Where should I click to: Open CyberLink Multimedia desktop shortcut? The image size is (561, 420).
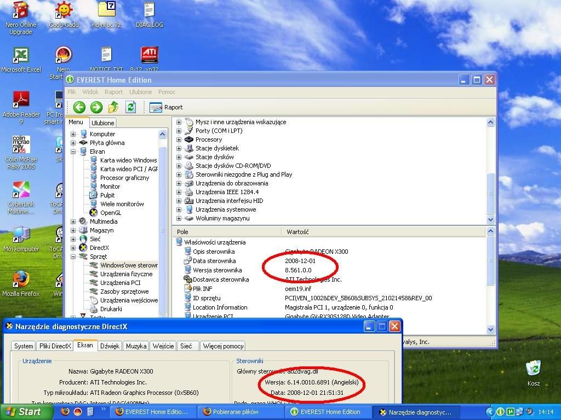tap(21, 197)
